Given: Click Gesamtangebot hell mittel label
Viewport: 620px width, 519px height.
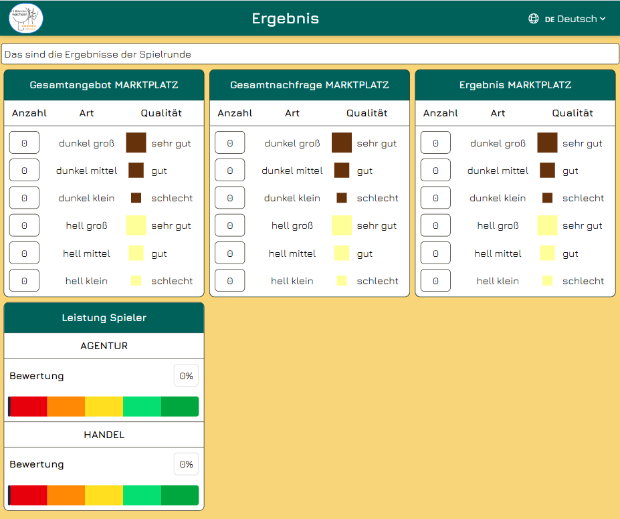Looking at the screenshot, I should coord(86,253).
